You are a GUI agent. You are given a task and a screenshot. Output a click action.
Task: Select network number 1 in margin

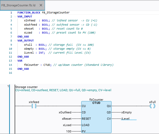[8, 86]
